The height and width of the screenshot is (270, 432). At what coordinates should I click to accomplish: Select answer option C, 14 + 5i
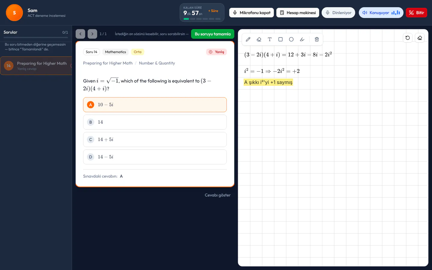(x=155, y=139)
